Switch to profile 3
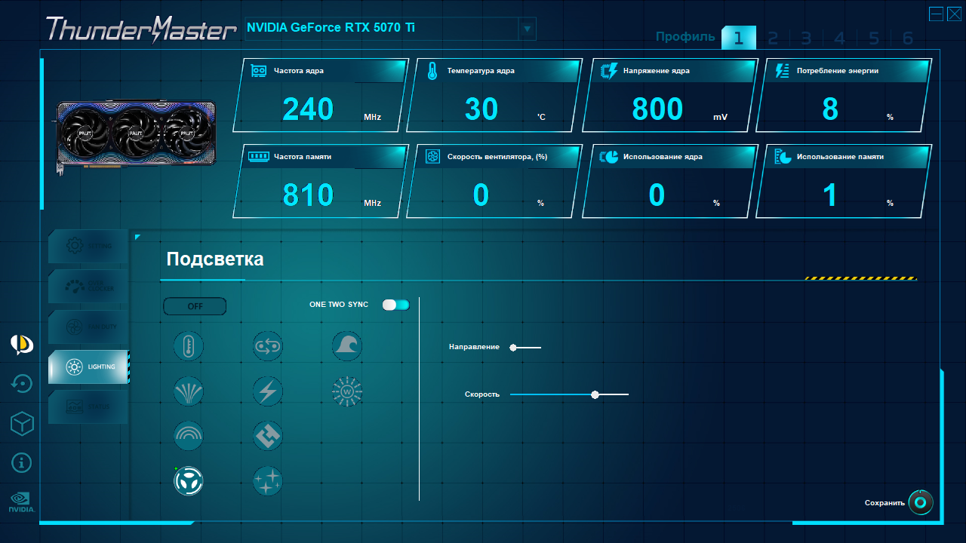This screenshot has height=543, width=966. [x=806, y=38]
